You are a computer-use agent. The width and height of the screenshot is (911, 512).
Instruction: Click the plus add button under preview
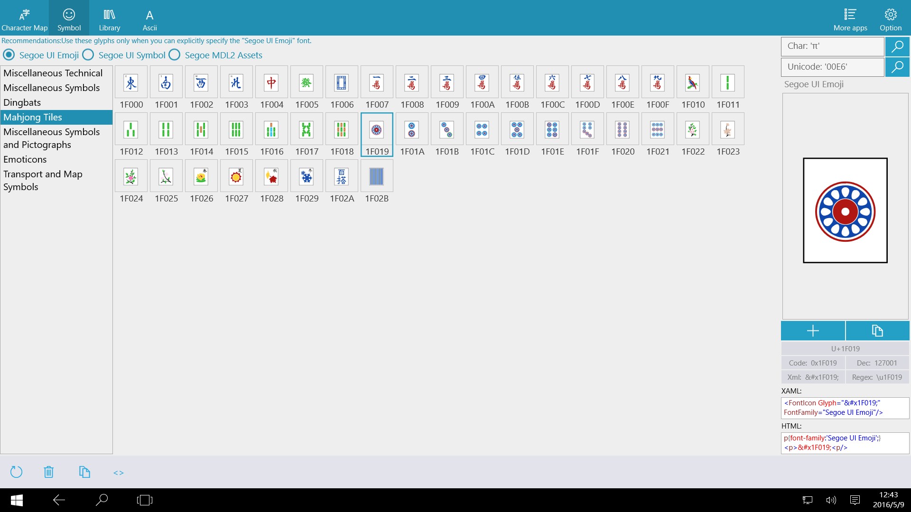pos(813,331)
